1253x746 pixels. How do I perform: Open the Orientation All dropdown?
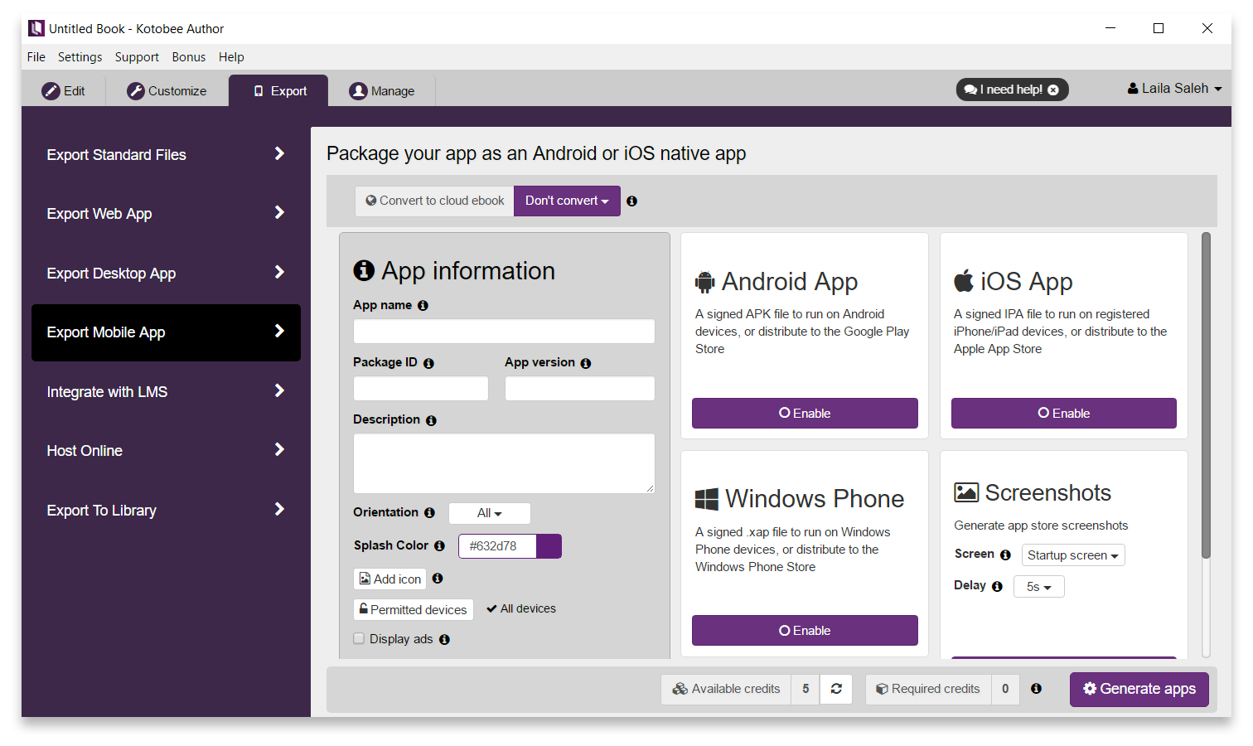click(489, 513)
